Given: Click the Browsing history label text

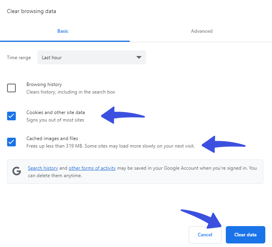Looking at the screenshot, I should tap(44, 84).
